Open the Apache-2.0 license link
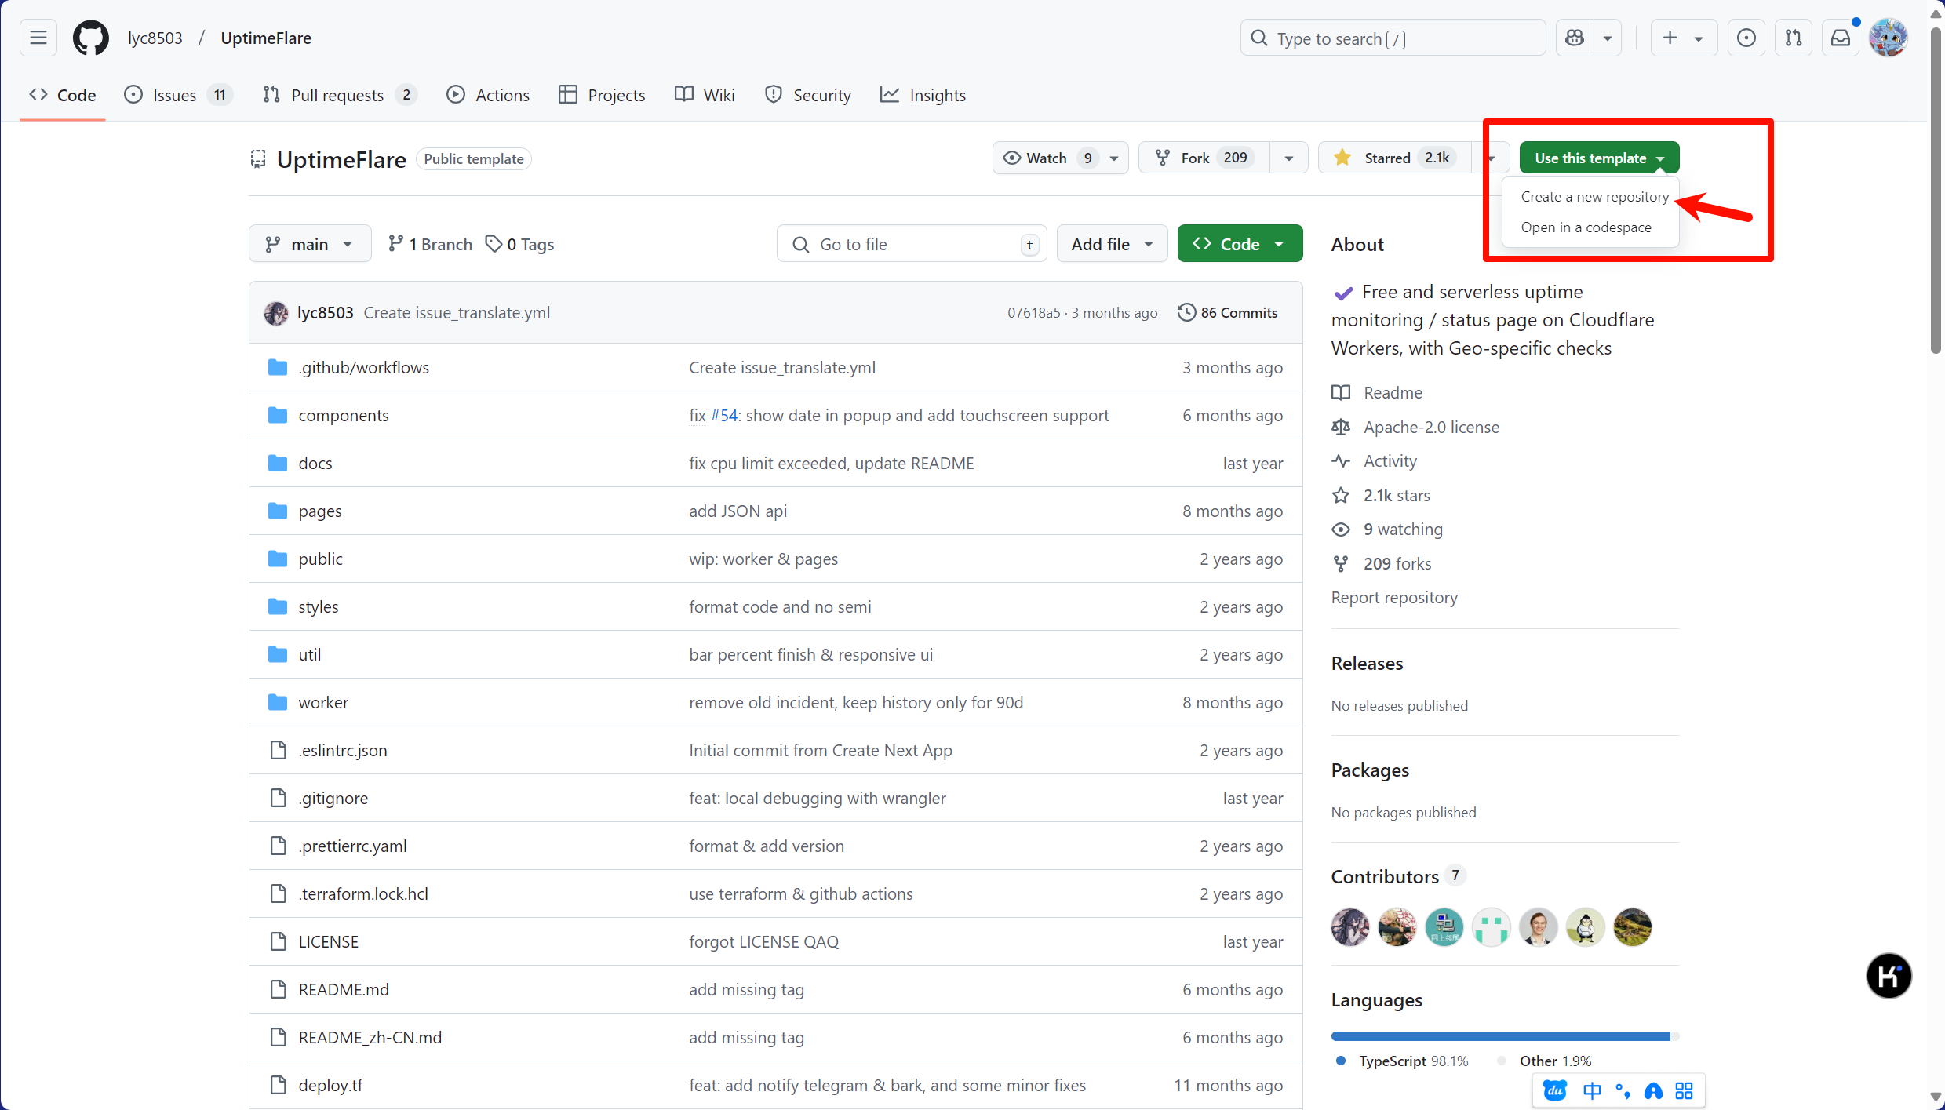The image size is (1945, 1110). [1431, 427]
